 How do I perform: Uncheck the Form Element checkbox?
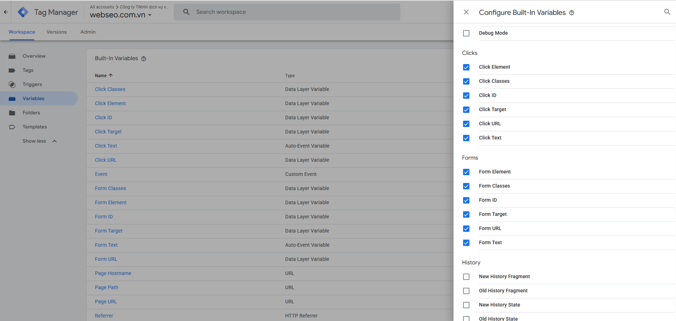pos(466,172)
